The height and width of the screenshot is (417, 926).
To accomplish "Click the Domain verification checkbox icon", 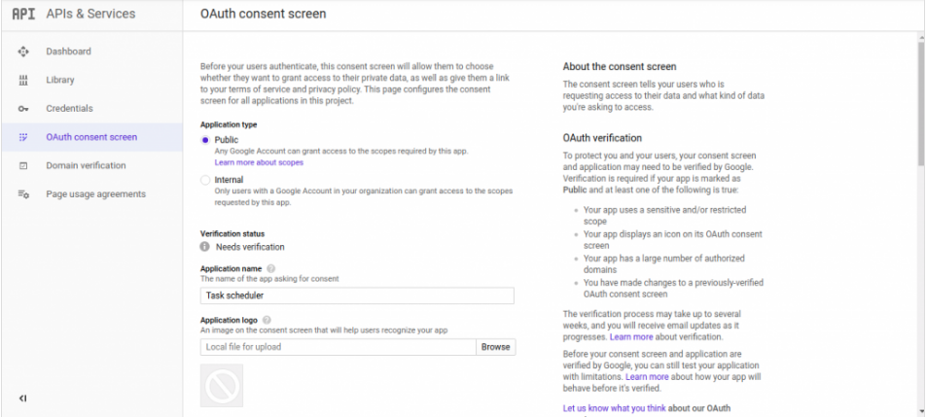I will coord(23,166).
